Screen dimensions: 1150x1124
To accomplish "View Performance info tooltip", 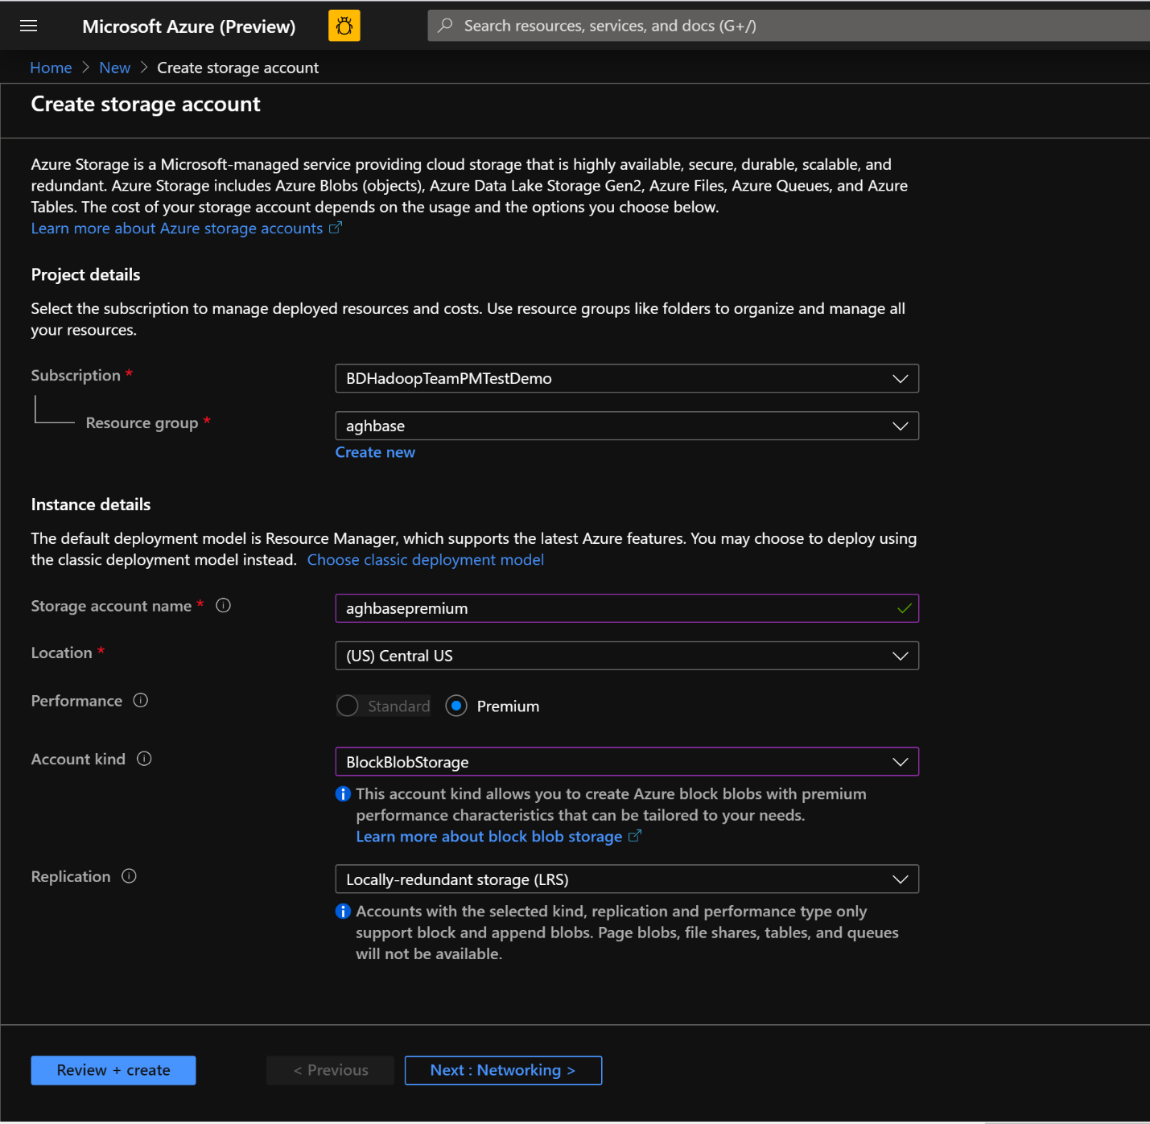I will click(141, 700).
